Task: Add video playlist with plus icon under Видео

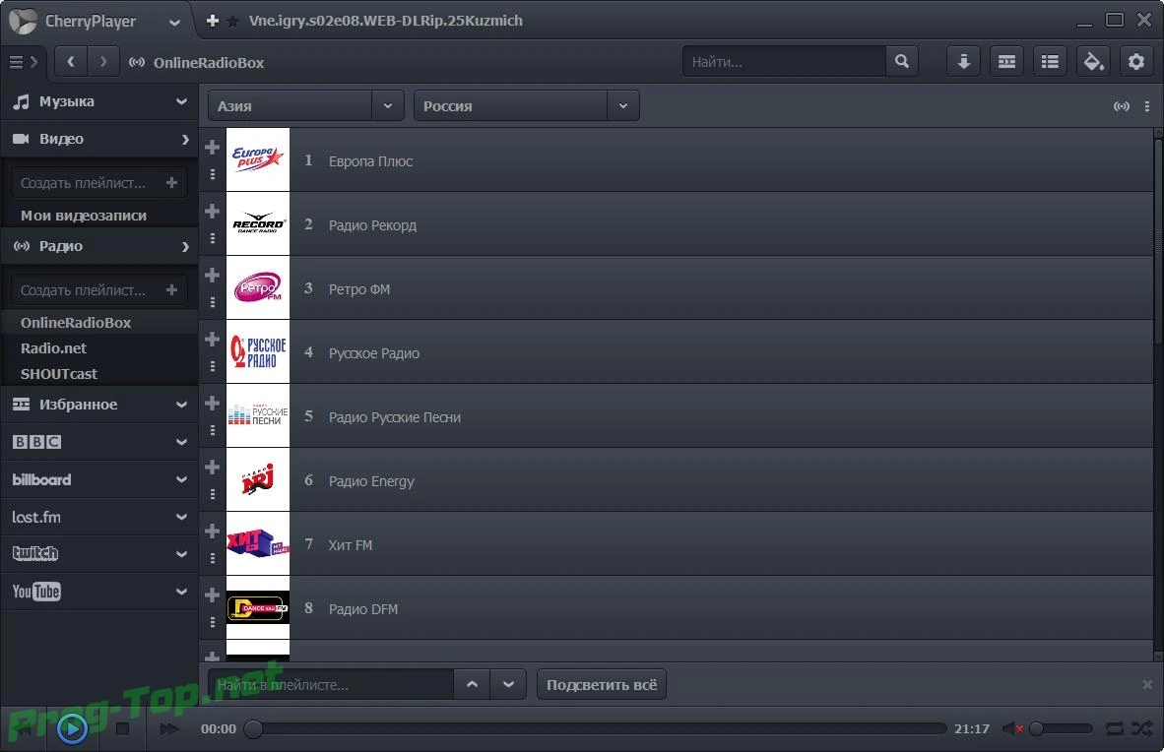Action: click(x=172, y=183)
